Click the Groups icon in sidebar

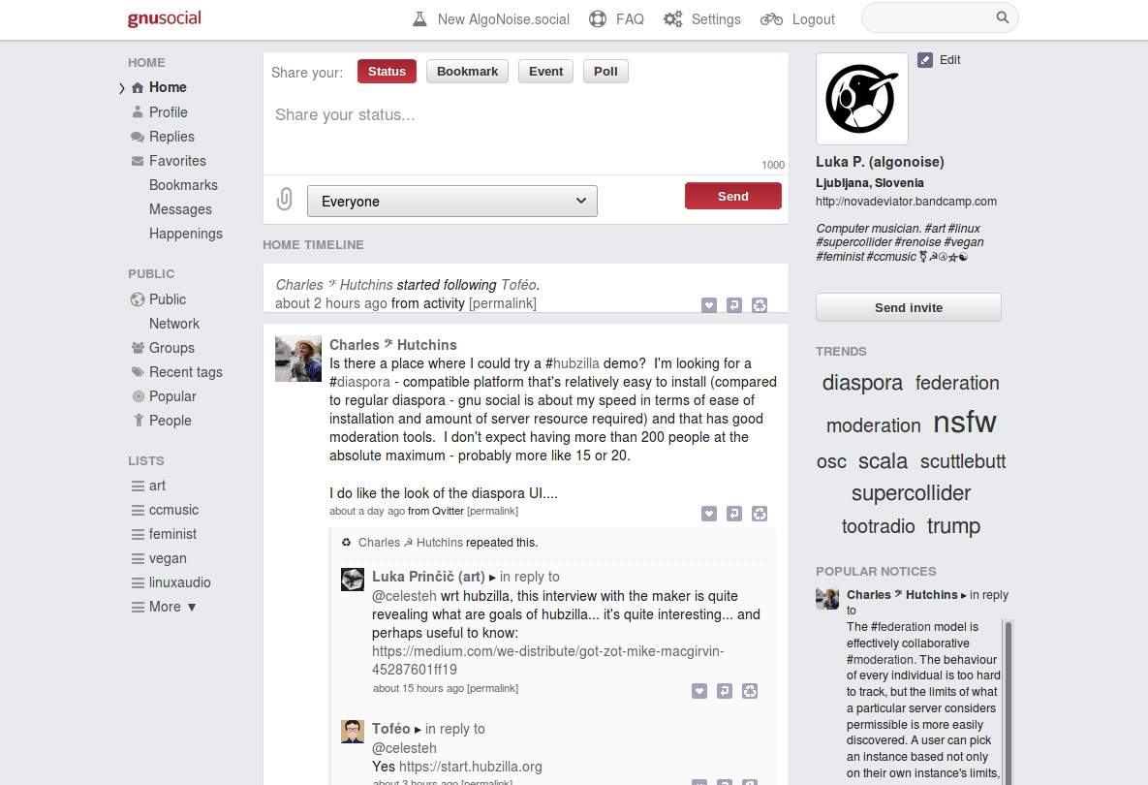pyautogui.click(x=138, y=348)
